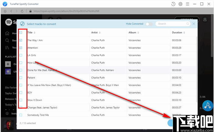Navigate back with the left arrow
This screenshot has height=132, width=214.
[11, 11]
